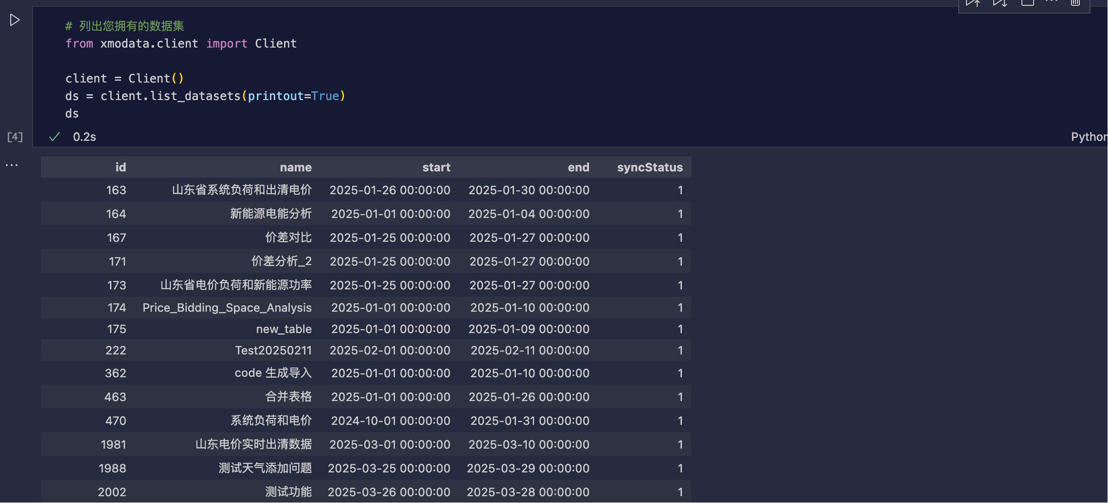Click the import statement code line
Viewport: 1108px width, 503px height.
point(181,44)
